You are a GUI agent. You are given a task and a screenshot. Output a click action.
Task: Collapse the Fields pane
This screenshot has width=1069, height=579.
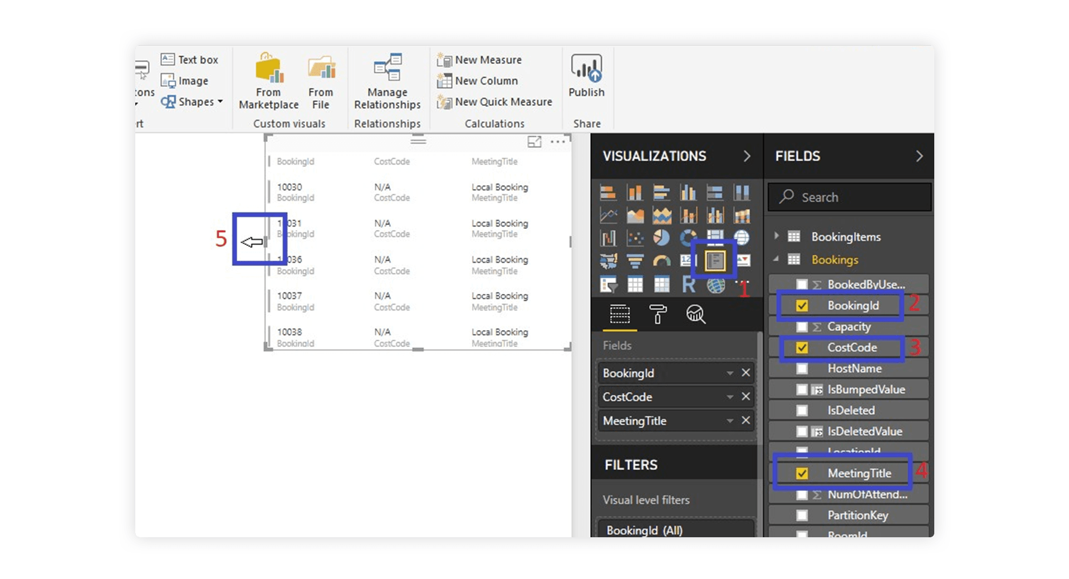point(919,156)
